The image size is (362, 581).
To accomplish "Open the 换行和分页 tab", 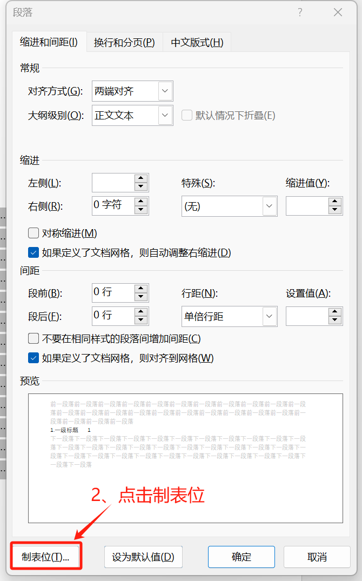I will point(124,43).
